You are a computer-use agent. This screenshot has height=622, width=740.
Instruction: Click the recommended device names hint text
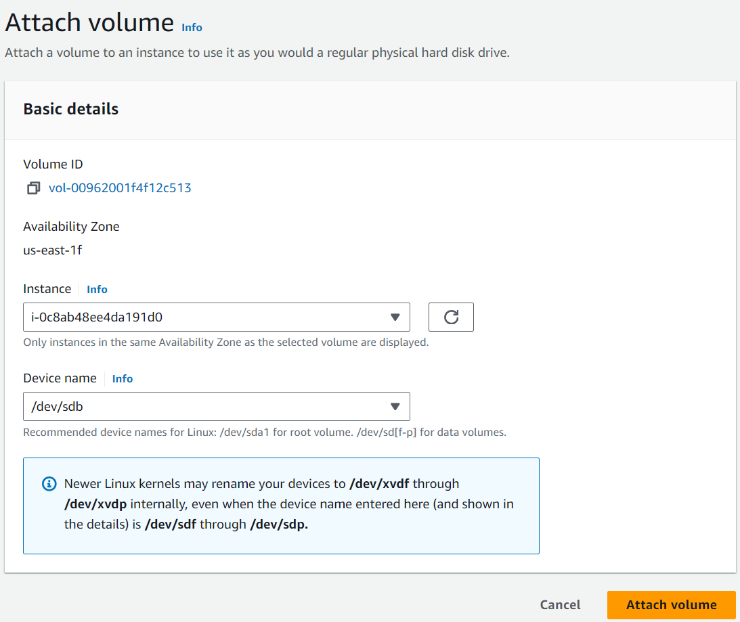point(264,432)
